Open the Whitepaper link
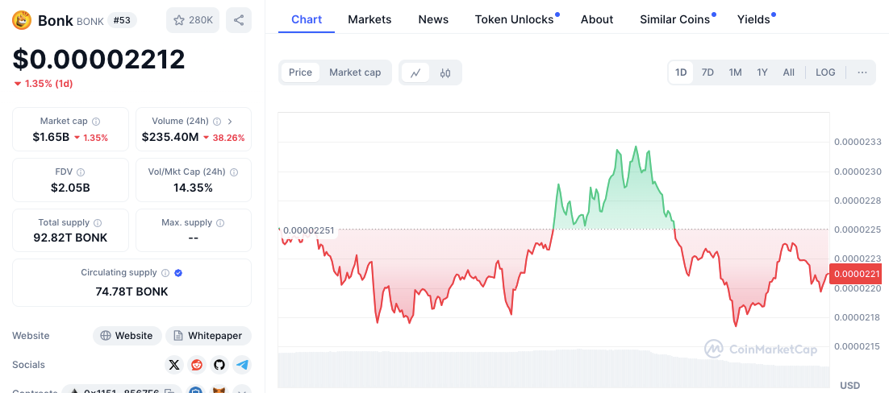 point(208,336)
